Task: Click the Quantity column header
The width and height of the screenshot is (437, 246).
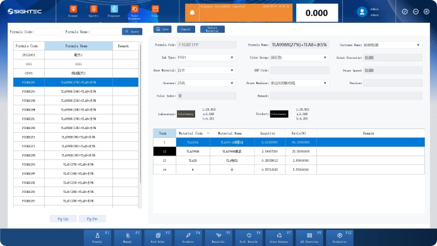Action: point(270,133)
